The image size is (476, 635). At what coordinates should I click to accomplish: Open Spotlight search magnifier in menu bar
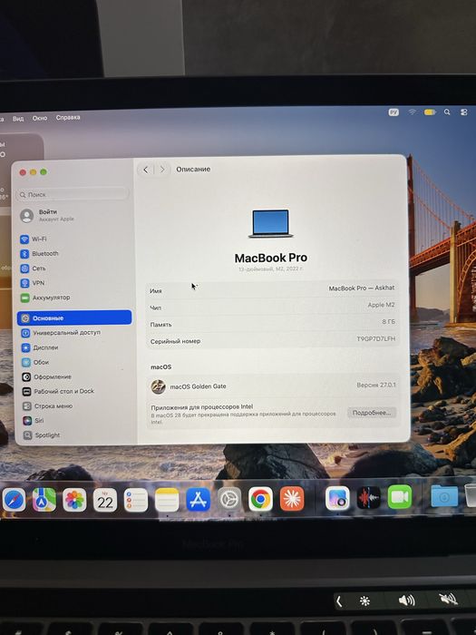click(447, 112)
